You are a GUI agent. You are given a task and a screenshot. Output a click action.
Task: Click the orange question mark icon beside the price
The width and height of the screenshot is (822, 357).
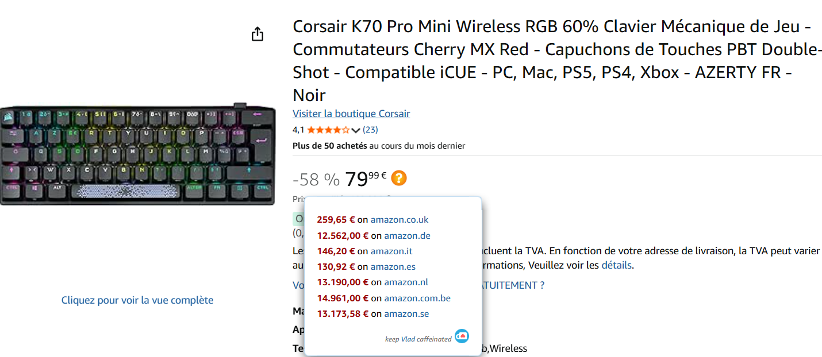[x=398, y=178]
